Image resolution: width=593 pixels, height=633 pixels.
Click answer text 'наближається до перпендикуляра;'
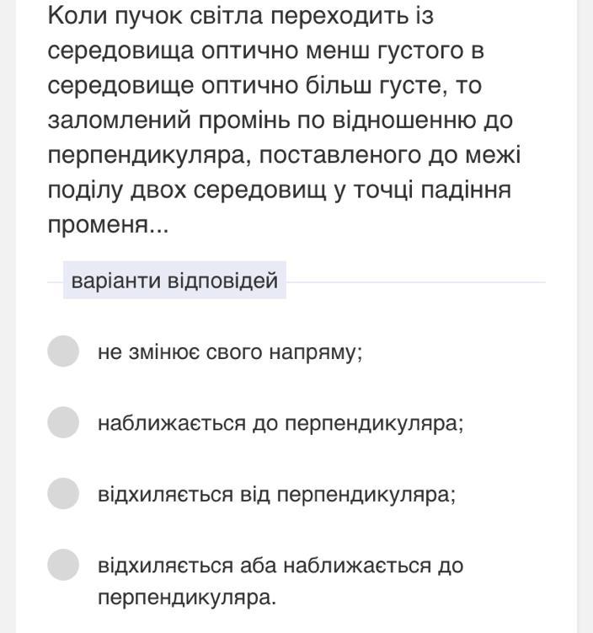(x=280, y=423)
